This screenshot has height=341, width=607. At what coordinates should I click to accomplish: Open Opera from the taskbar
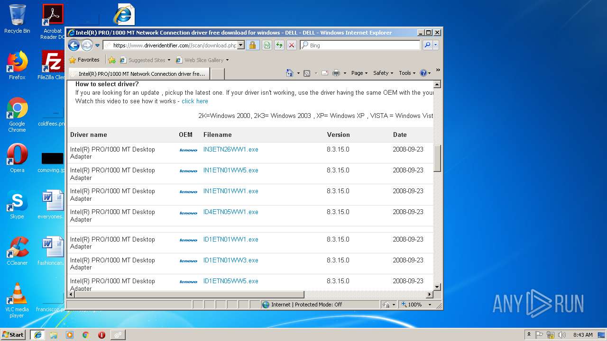pyautogui.click(x=101, y=334)
